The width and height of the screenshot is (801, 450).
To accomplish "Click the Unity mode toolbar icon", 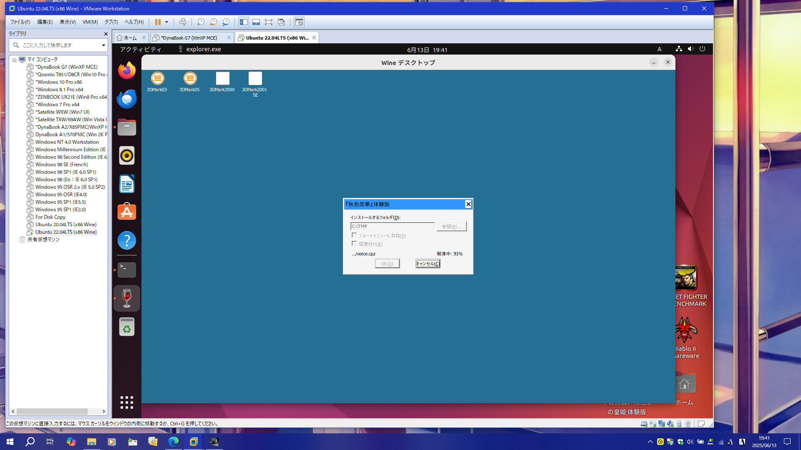I will [281, 22].
